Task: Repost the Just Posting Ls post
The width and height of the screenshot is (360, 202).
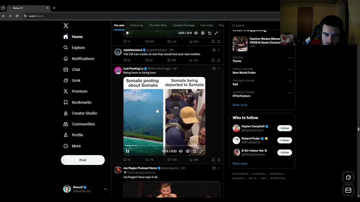Action: tap(149, 160)
